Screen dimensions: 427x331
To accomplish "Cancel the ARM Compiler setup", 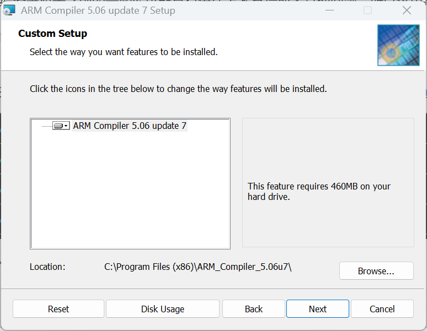I will pyautogui.click(x=382, y=309).
